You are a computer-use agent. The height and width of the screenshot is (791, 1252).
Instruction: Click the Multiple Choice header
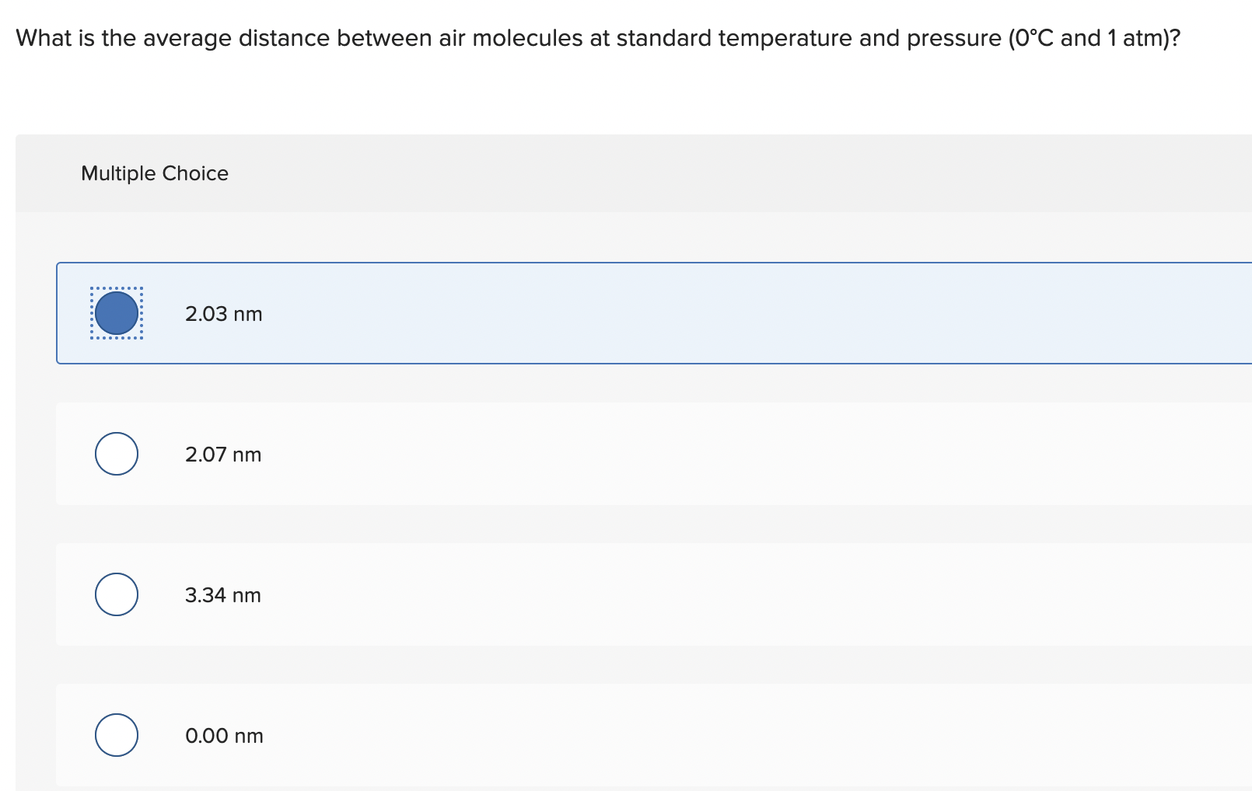coord(154,172)
